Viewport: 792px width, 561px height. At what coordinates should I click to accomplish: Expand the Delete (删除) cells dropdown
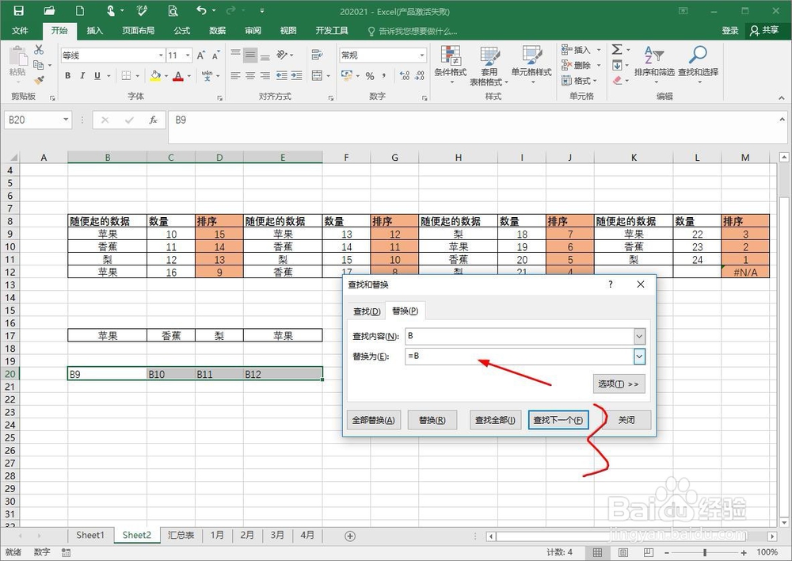(x=599, y=65)
